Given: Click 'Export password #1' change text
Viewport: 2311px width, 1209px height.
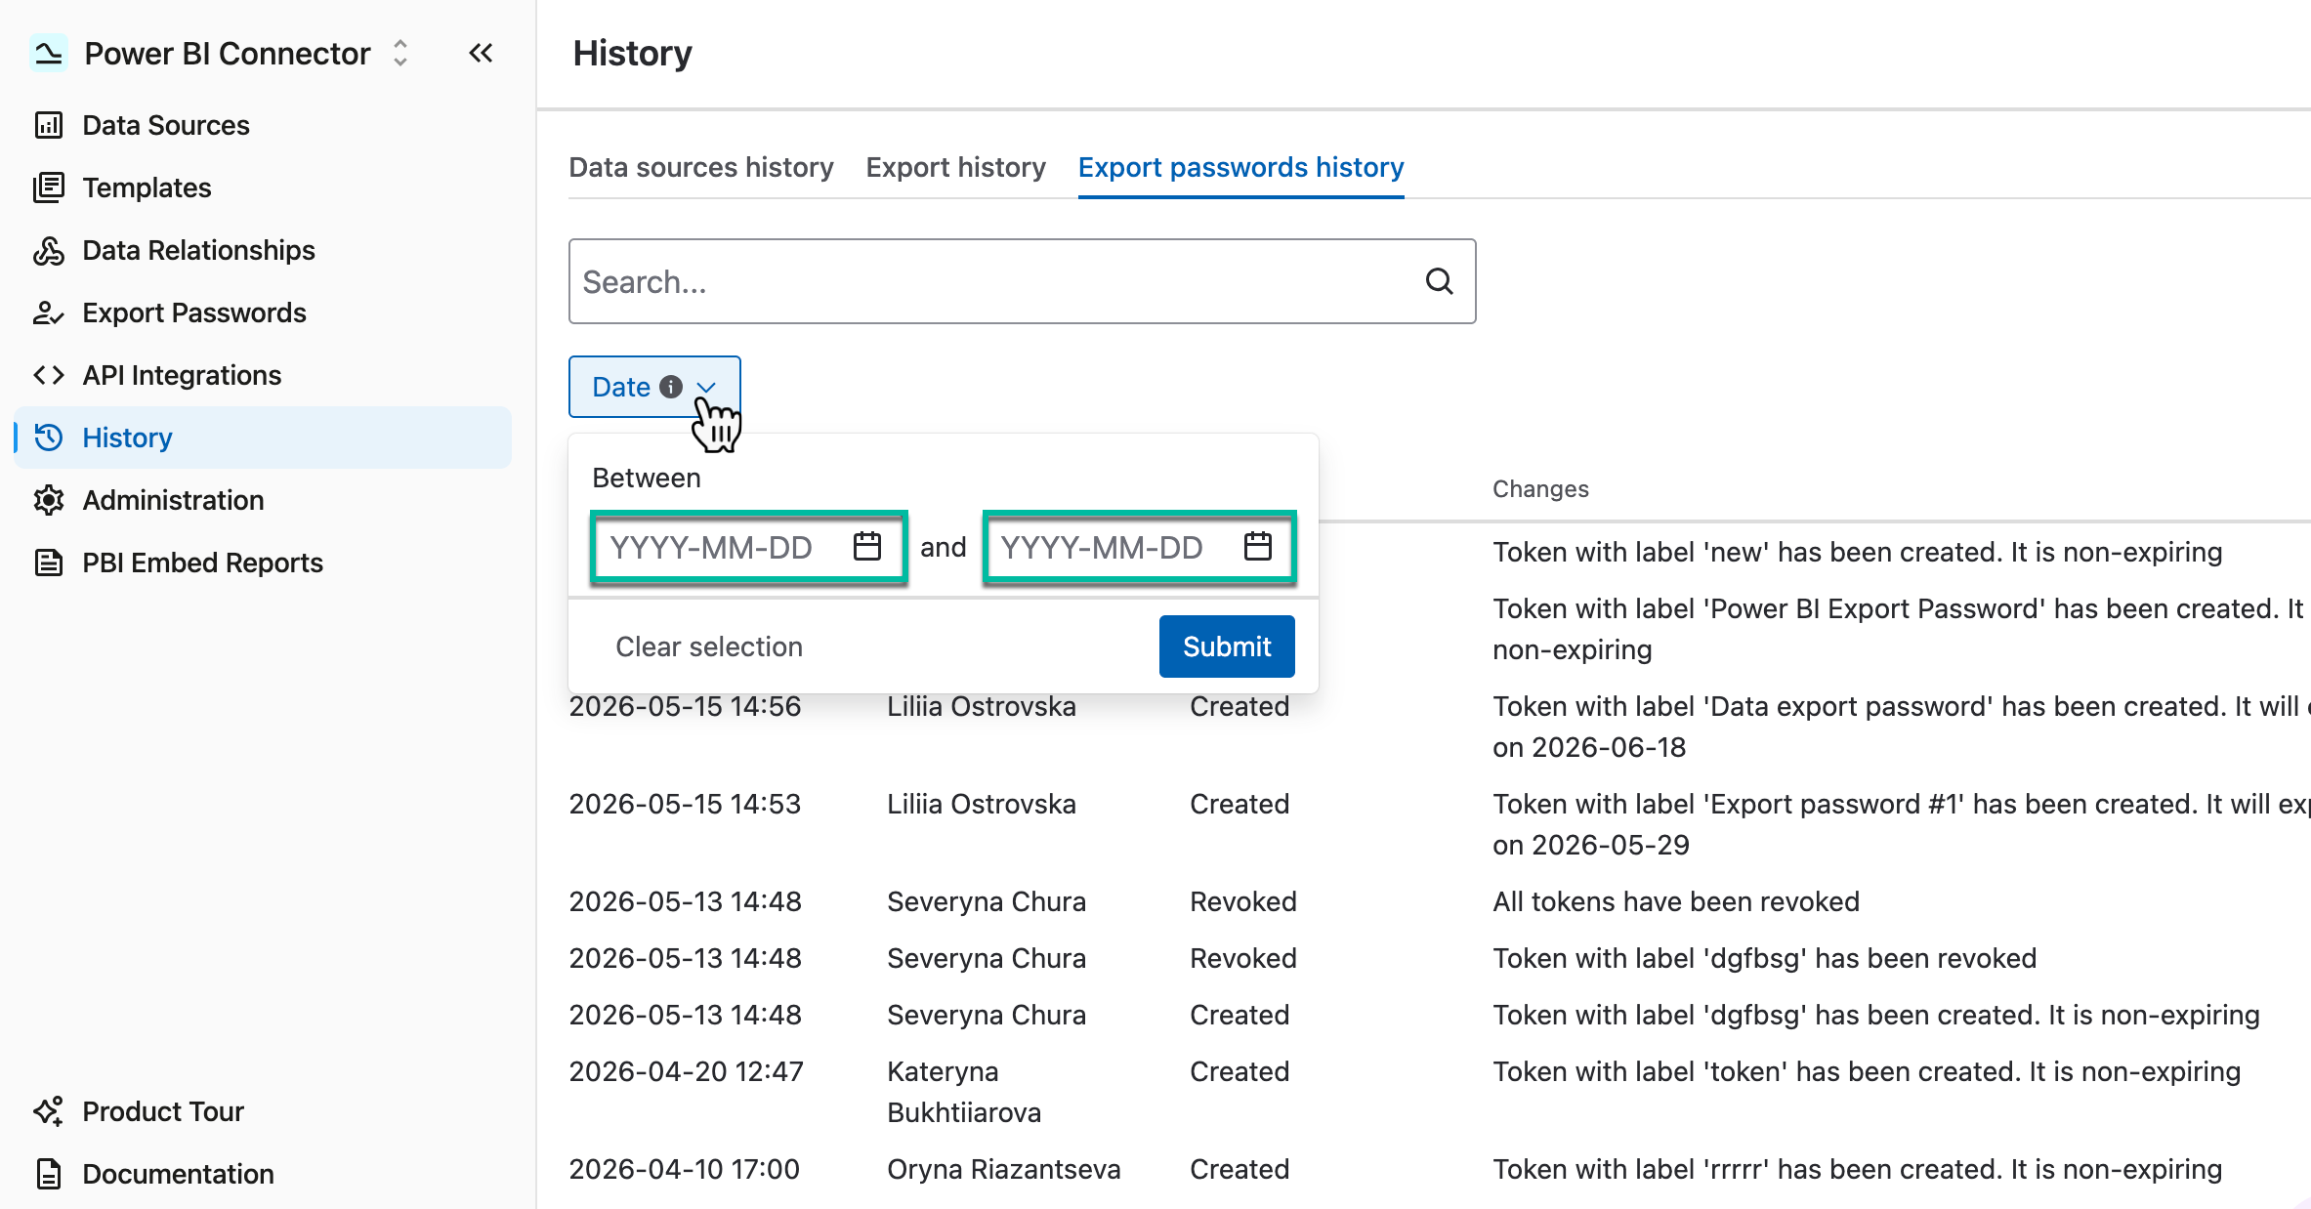Looking at the screenshot, I should pos(1902,824).
